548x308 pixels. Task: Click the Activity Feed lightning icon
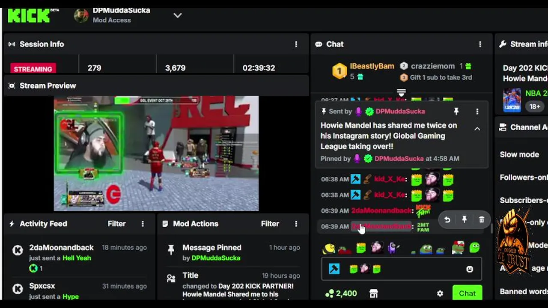pyautogui.click(x=12, y=224)
